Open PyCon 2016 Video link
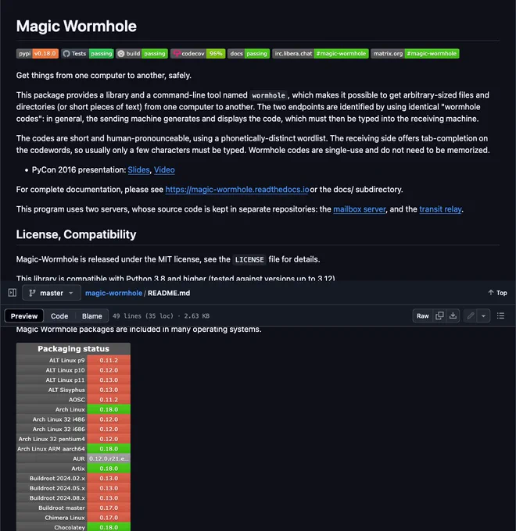 coord(164,169)
